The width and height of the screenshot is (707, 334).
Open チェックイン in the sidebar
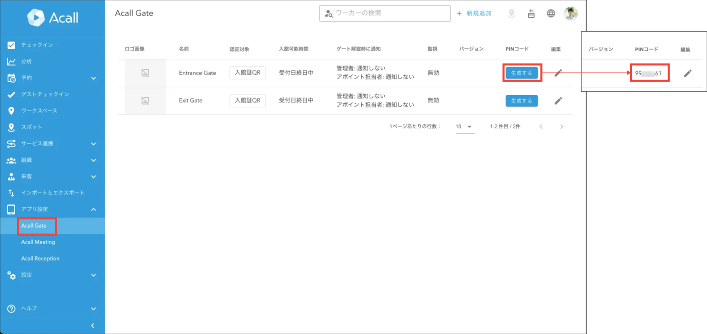37,45
